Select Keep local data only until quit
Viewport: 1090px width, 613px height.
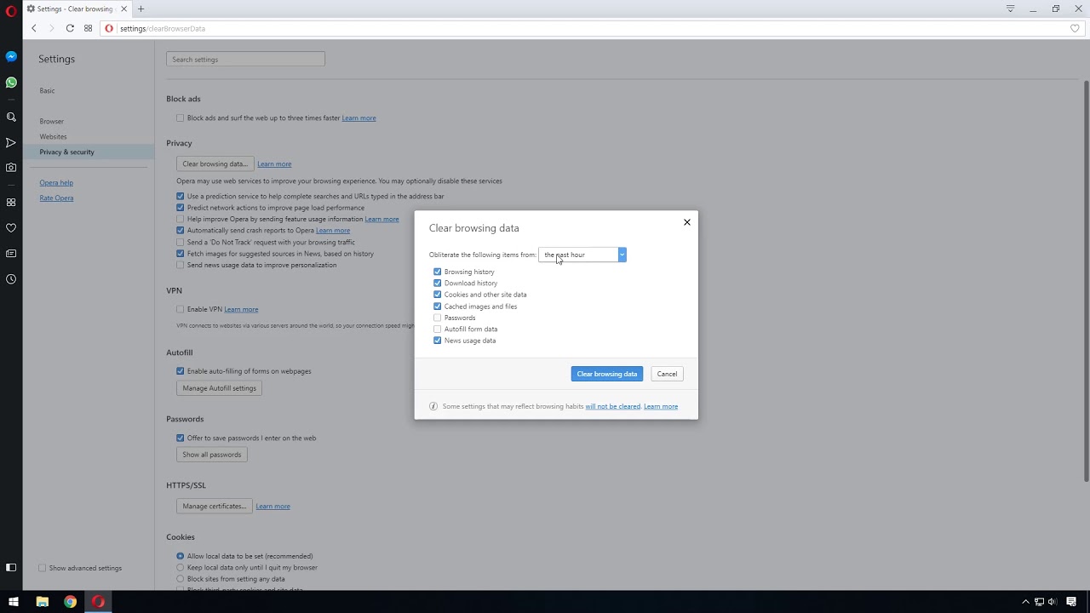click(181, 567)
